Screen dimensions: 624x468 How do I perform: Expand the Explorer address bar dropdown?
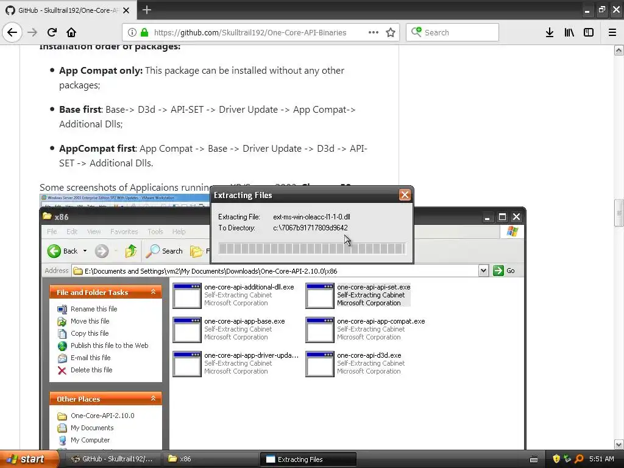click(483, 271)
